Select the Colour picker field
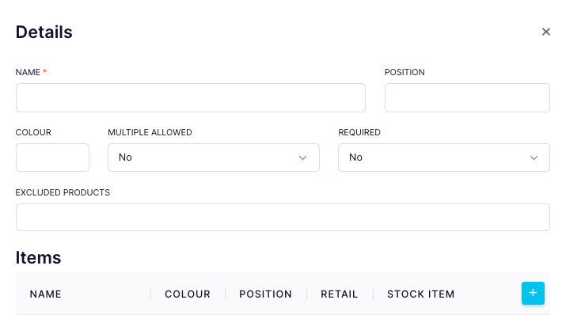The height and width of the screenshot is (334, 566). pyautogui.click(x=52, y=158)
